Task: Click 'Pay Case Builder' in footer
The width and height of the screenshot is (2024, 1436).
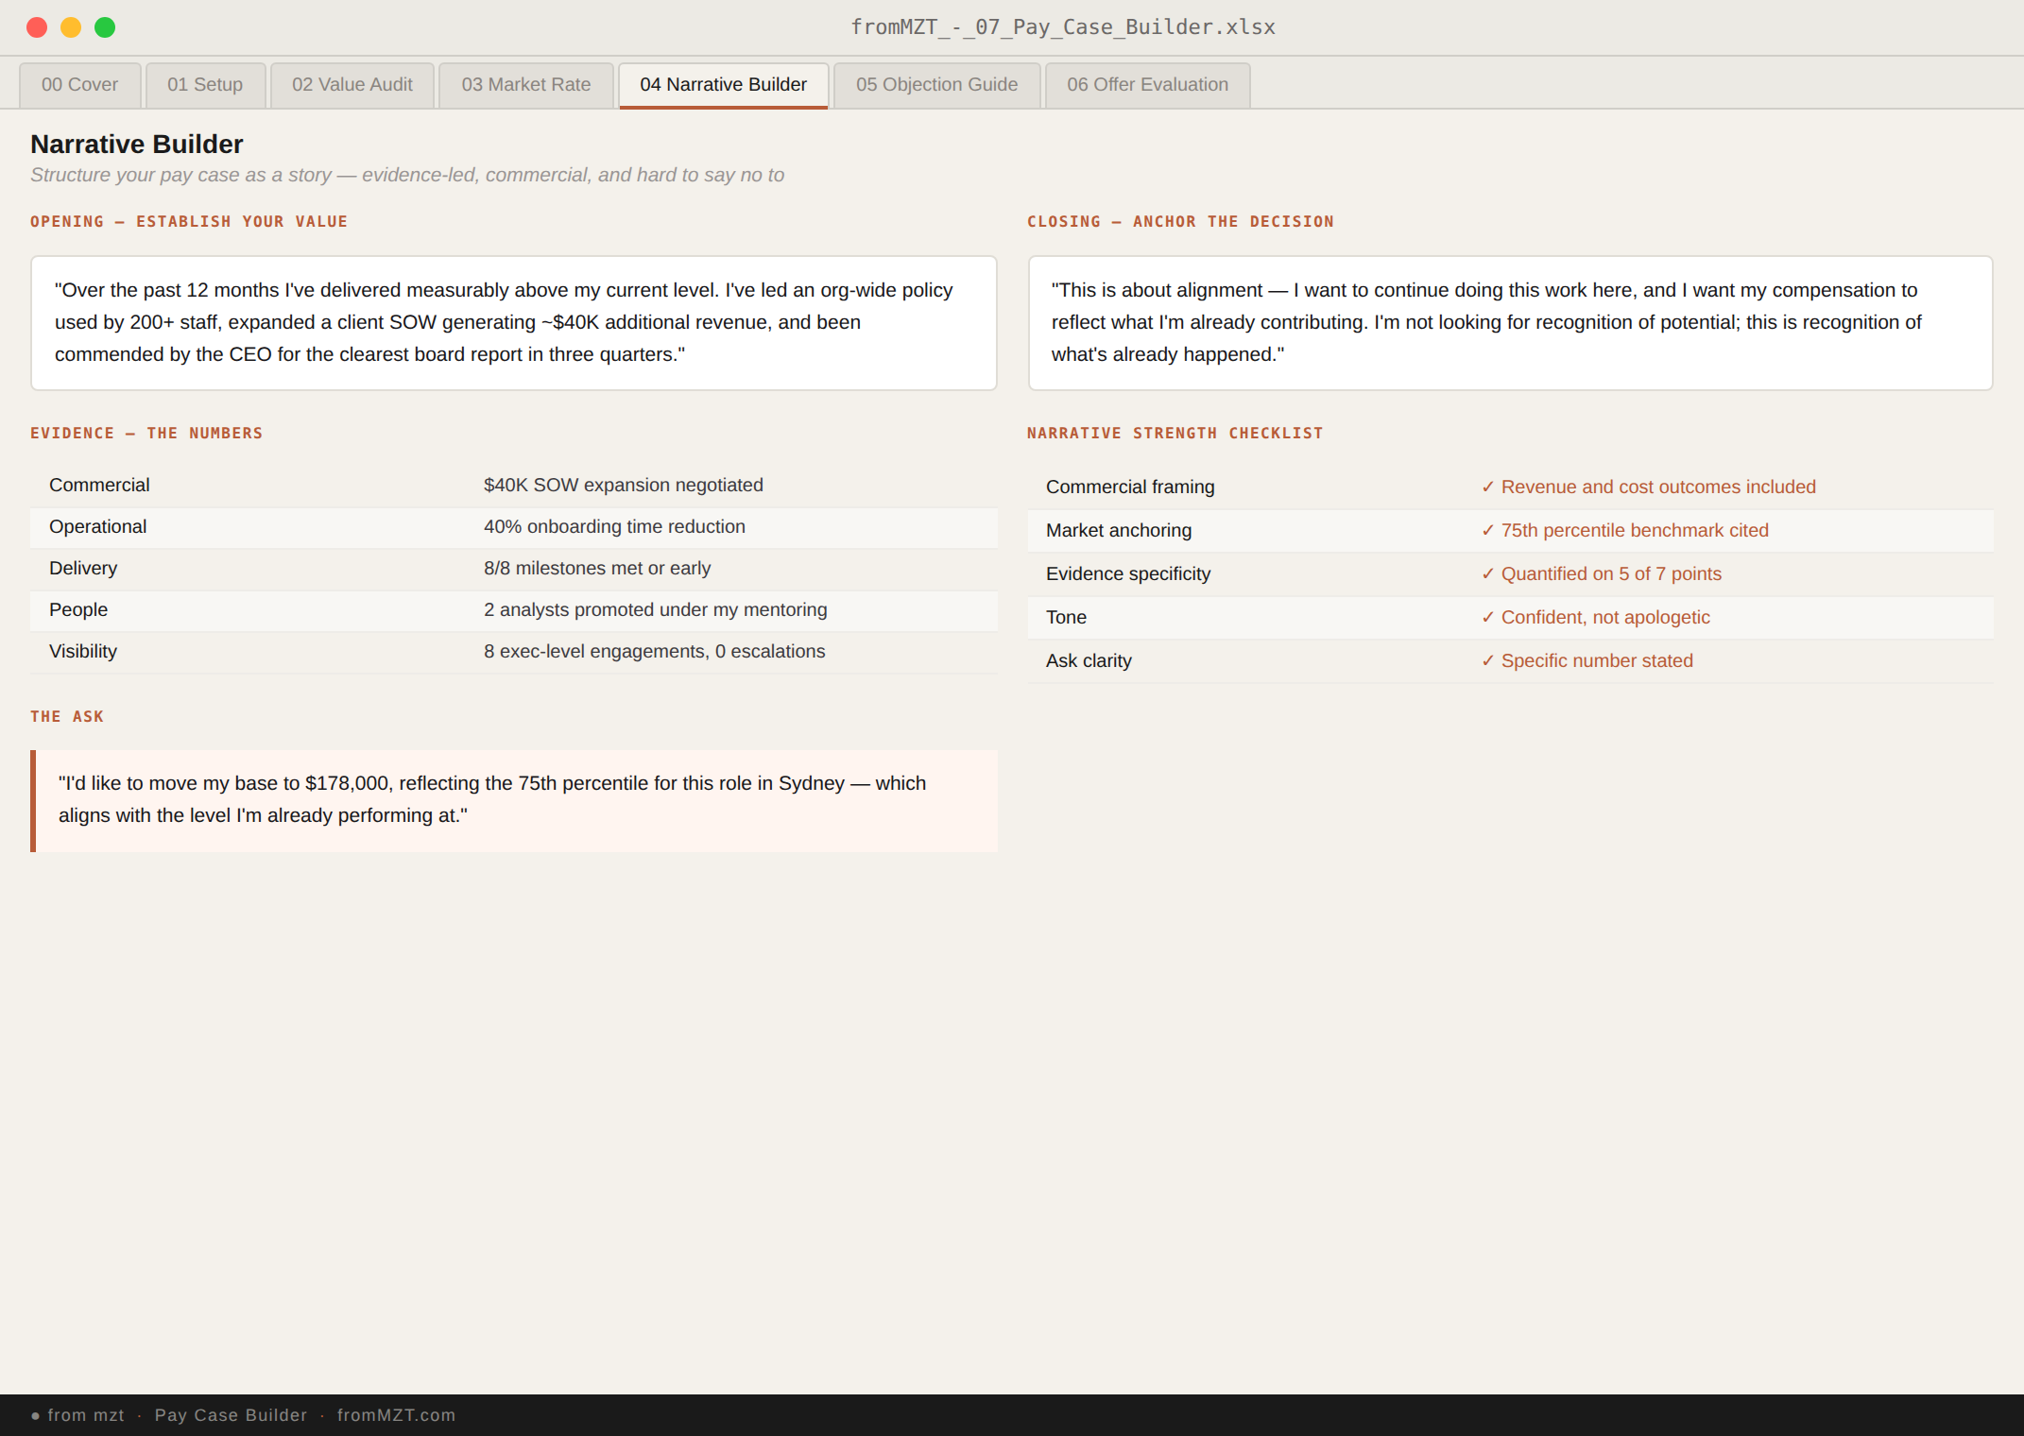Action: [231, 1415]
